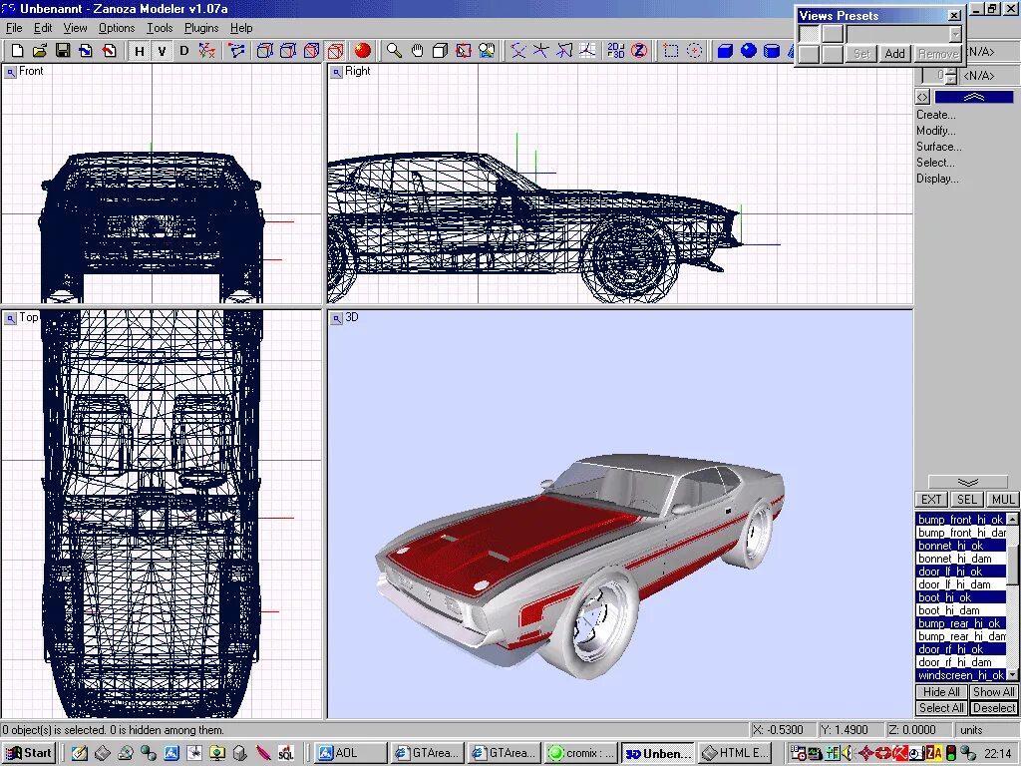
Task: Expand the Create... command group
Action: [935, 115]
